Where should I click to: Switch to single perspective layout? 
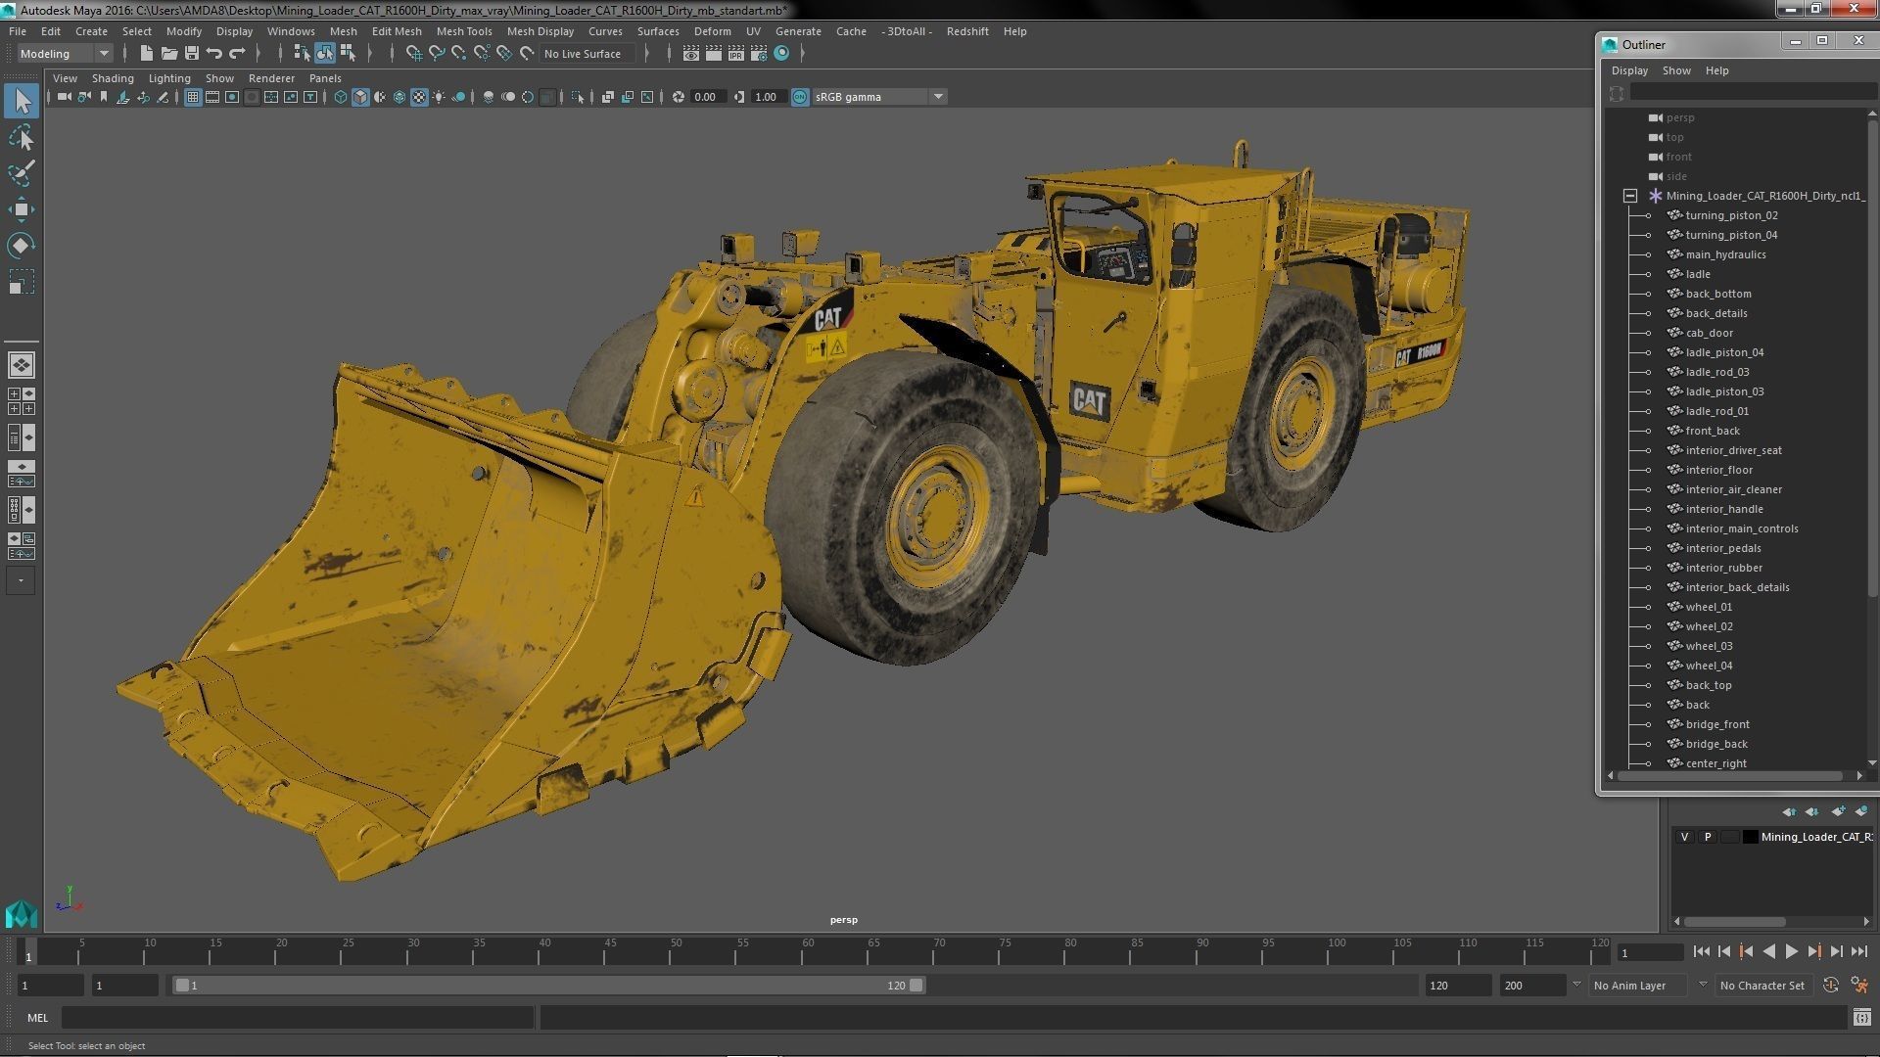pyautogui.click(x=22, y=365)
